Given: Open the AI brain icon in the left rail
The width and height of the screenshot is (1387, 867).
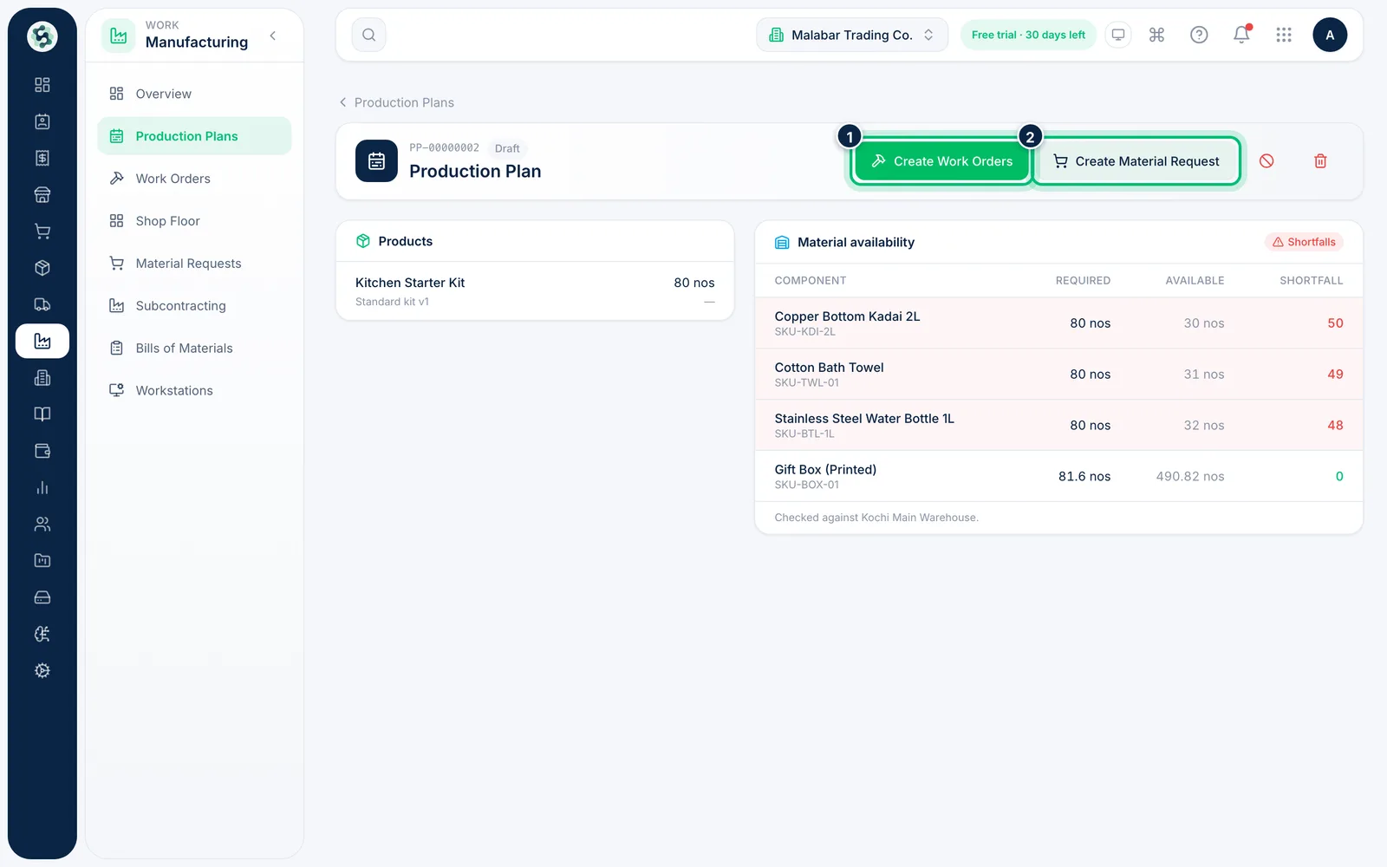Looking at the screenshot, I should tap(42, 634).
